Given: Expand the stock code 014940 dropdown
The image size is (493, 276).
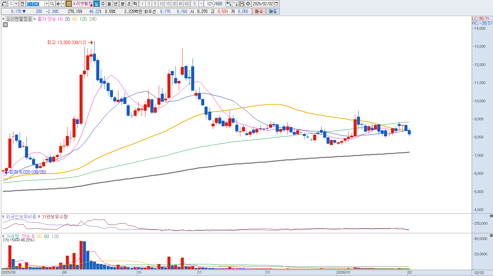Looking at the screenshot, I should [x=46, y=4].
